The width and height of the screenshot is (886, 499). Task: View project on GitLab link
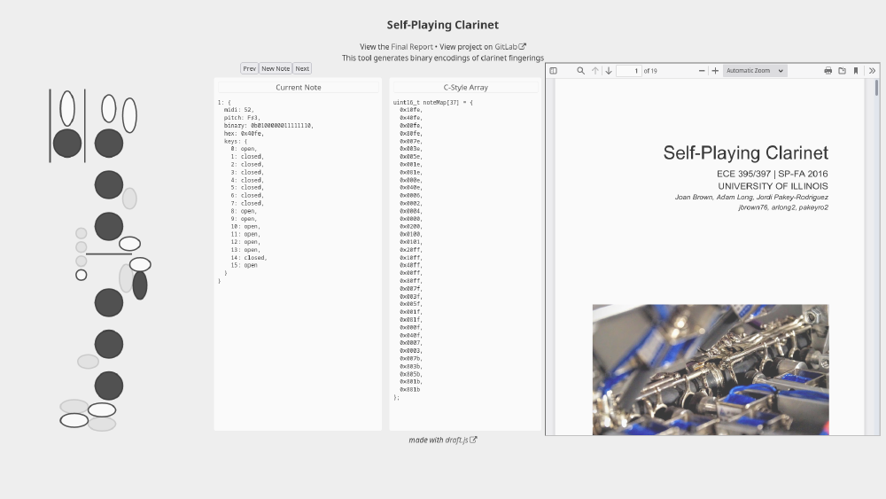point(506,47)
